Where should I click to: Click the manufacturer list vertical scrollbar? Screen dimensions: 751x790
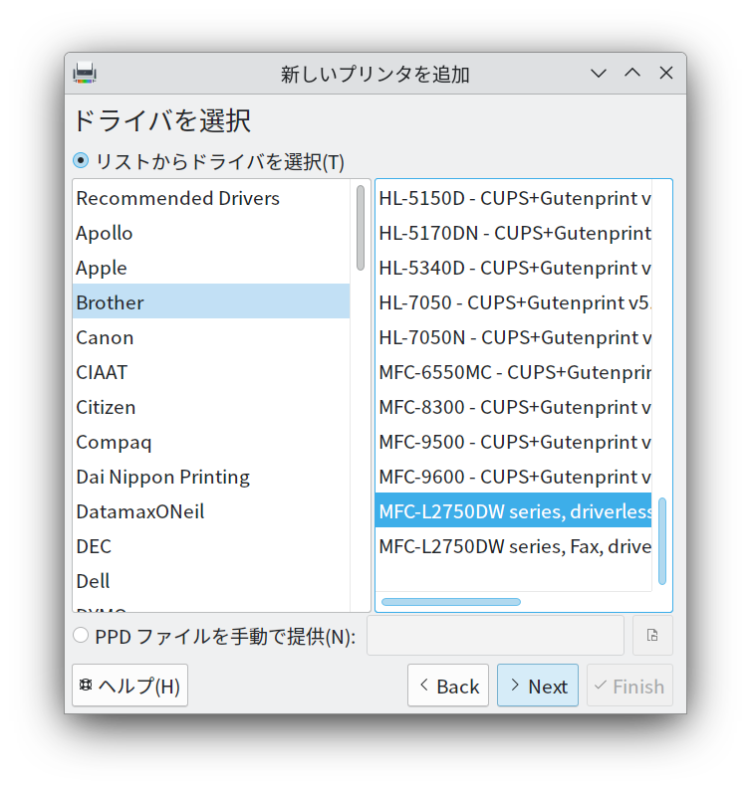point(361,228)
